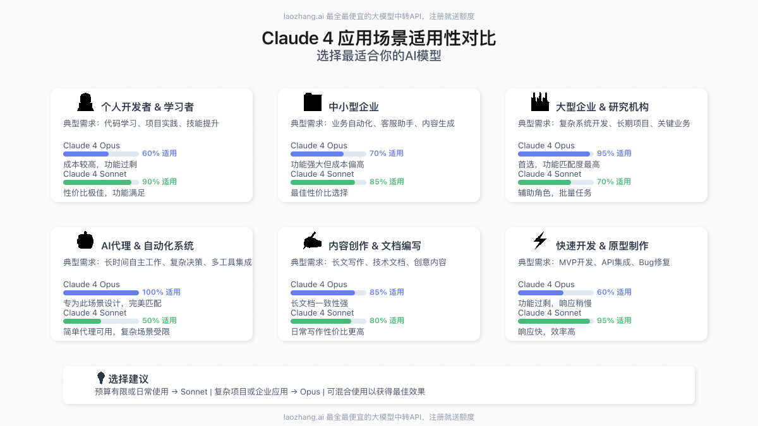The image size is (758, 426).
Task: Click the blue 70% 适用 label in 中小型企业 card
Action: [x=387, y=153]
